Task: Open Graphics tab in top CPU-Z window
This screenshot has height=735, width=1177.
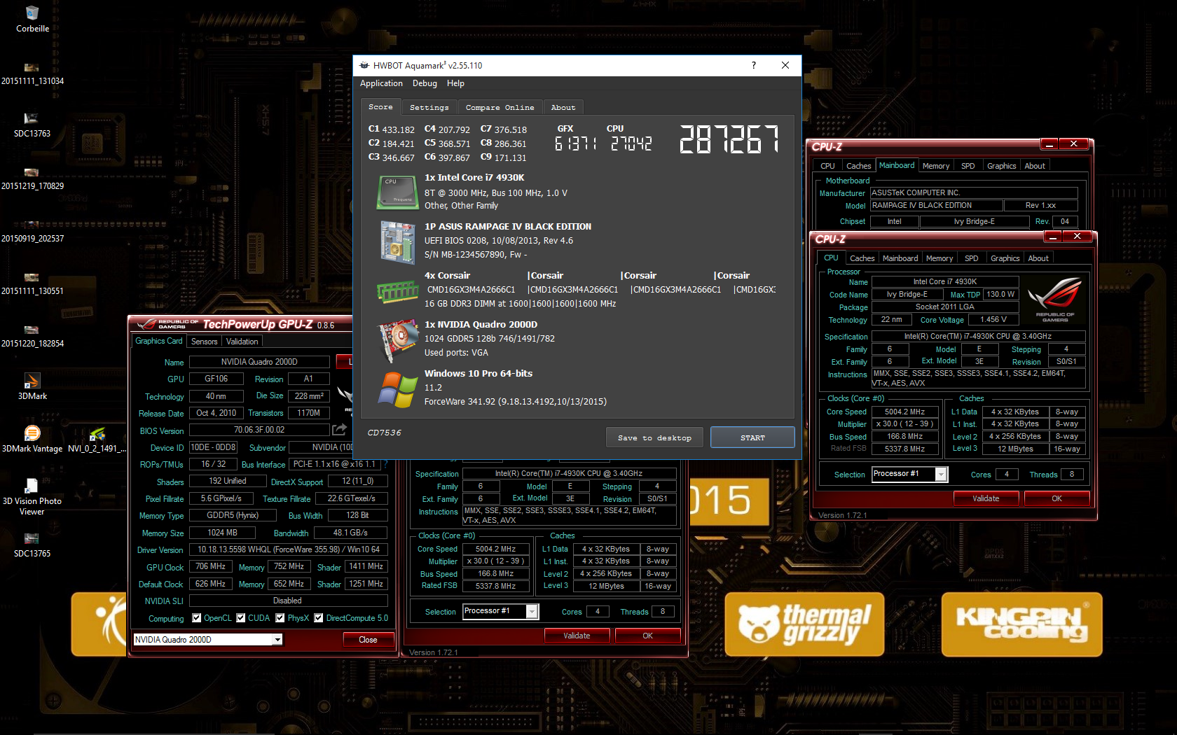Action: click(x=1001, y=166)
